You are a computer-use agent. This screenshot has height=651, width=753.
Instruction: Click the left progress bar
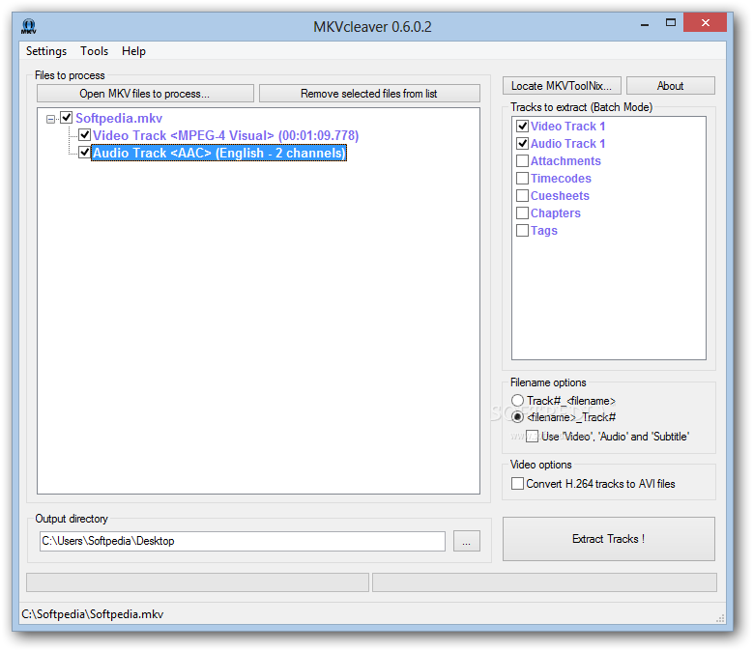point(197,582)
